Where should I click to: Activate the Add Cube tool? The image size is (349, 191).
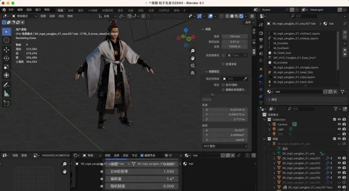6,103
